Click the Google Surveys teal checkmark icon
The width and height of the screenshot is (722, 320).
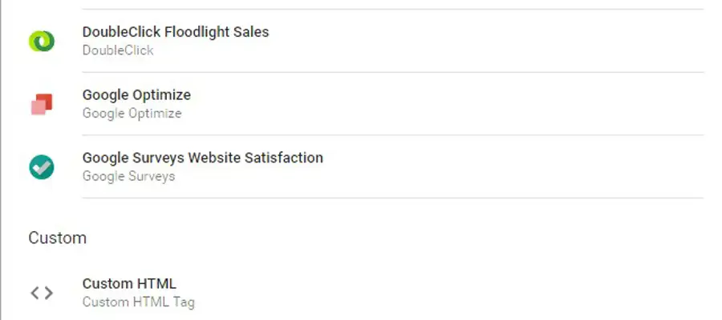[x=41, y=166]
